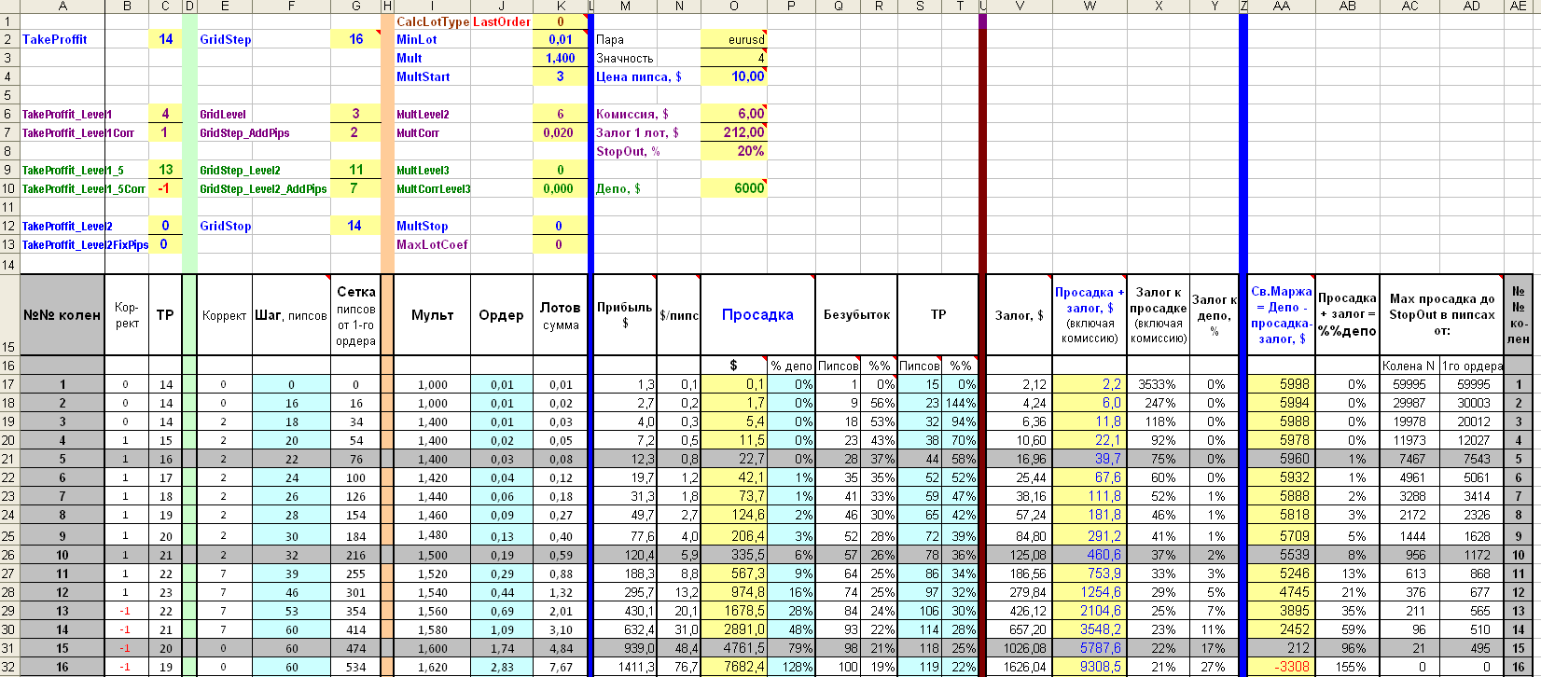Select the LastOrder label cell
Image resolution: width=1541 pixels, height=677 pixels.
point(502,21)
